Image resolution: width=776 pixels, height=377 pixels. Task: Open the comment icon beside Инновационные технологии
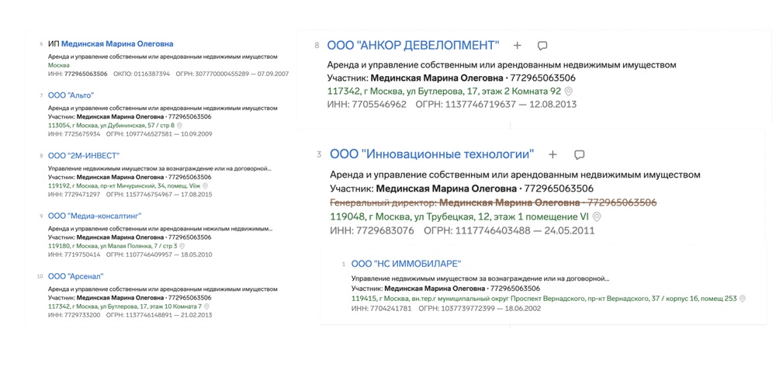click(x=579, y=154)
